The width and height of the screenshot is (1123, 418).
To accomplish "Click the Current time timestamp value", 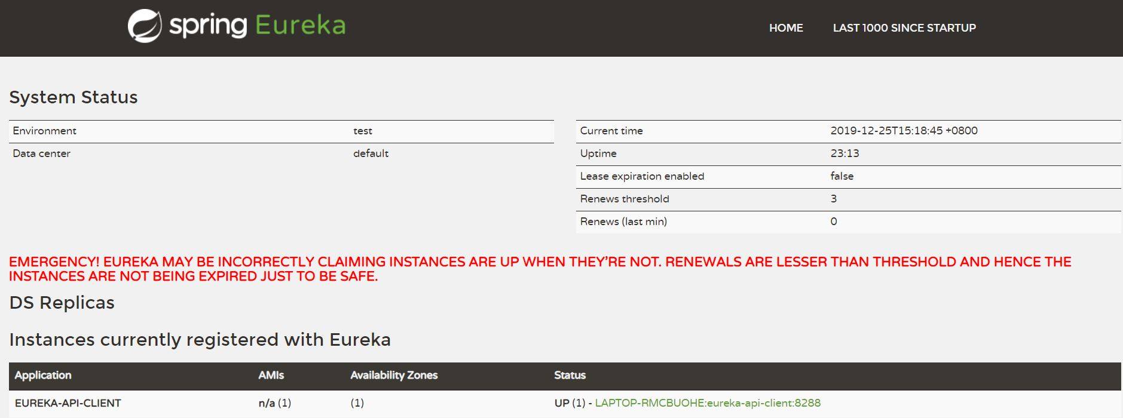I will click(x=903, y=131).
